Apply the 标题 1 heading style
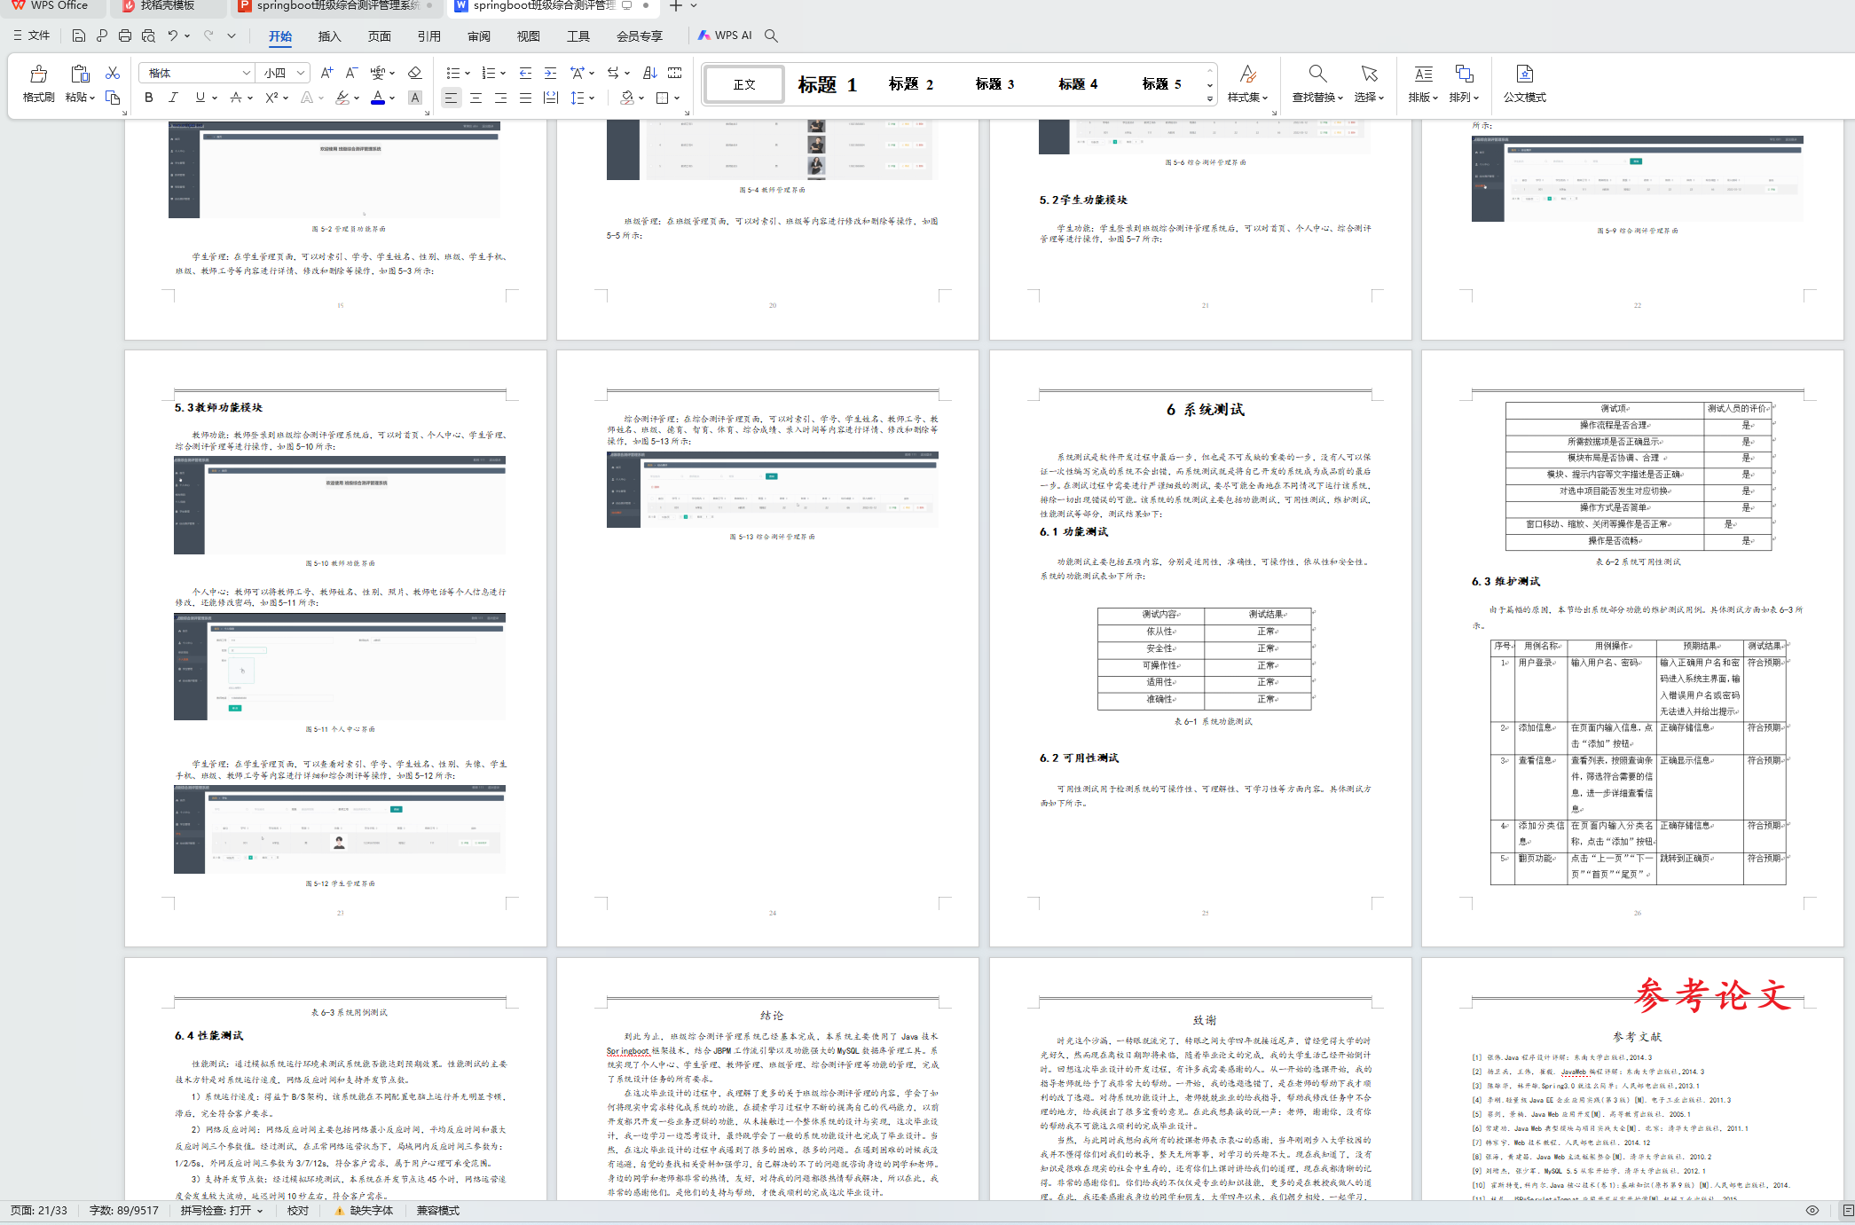 (827, 84)
